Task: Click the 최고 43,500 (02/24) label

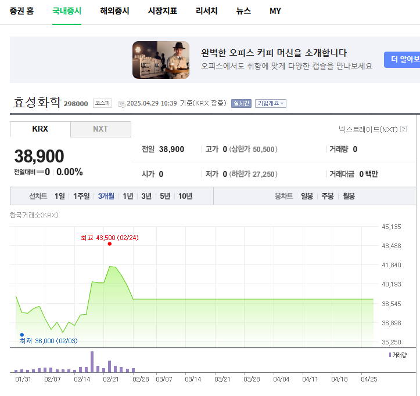Action: [x=110, y=238]
